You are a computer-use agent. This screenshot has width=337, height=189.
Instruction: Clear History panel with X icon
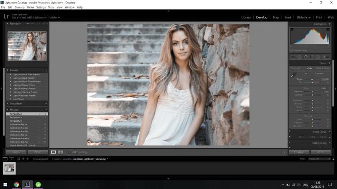pos(46,110)
